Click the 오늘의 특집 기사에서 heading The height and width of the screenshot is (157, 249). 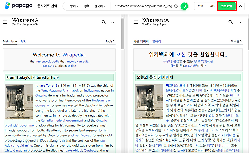coord(155,77)
